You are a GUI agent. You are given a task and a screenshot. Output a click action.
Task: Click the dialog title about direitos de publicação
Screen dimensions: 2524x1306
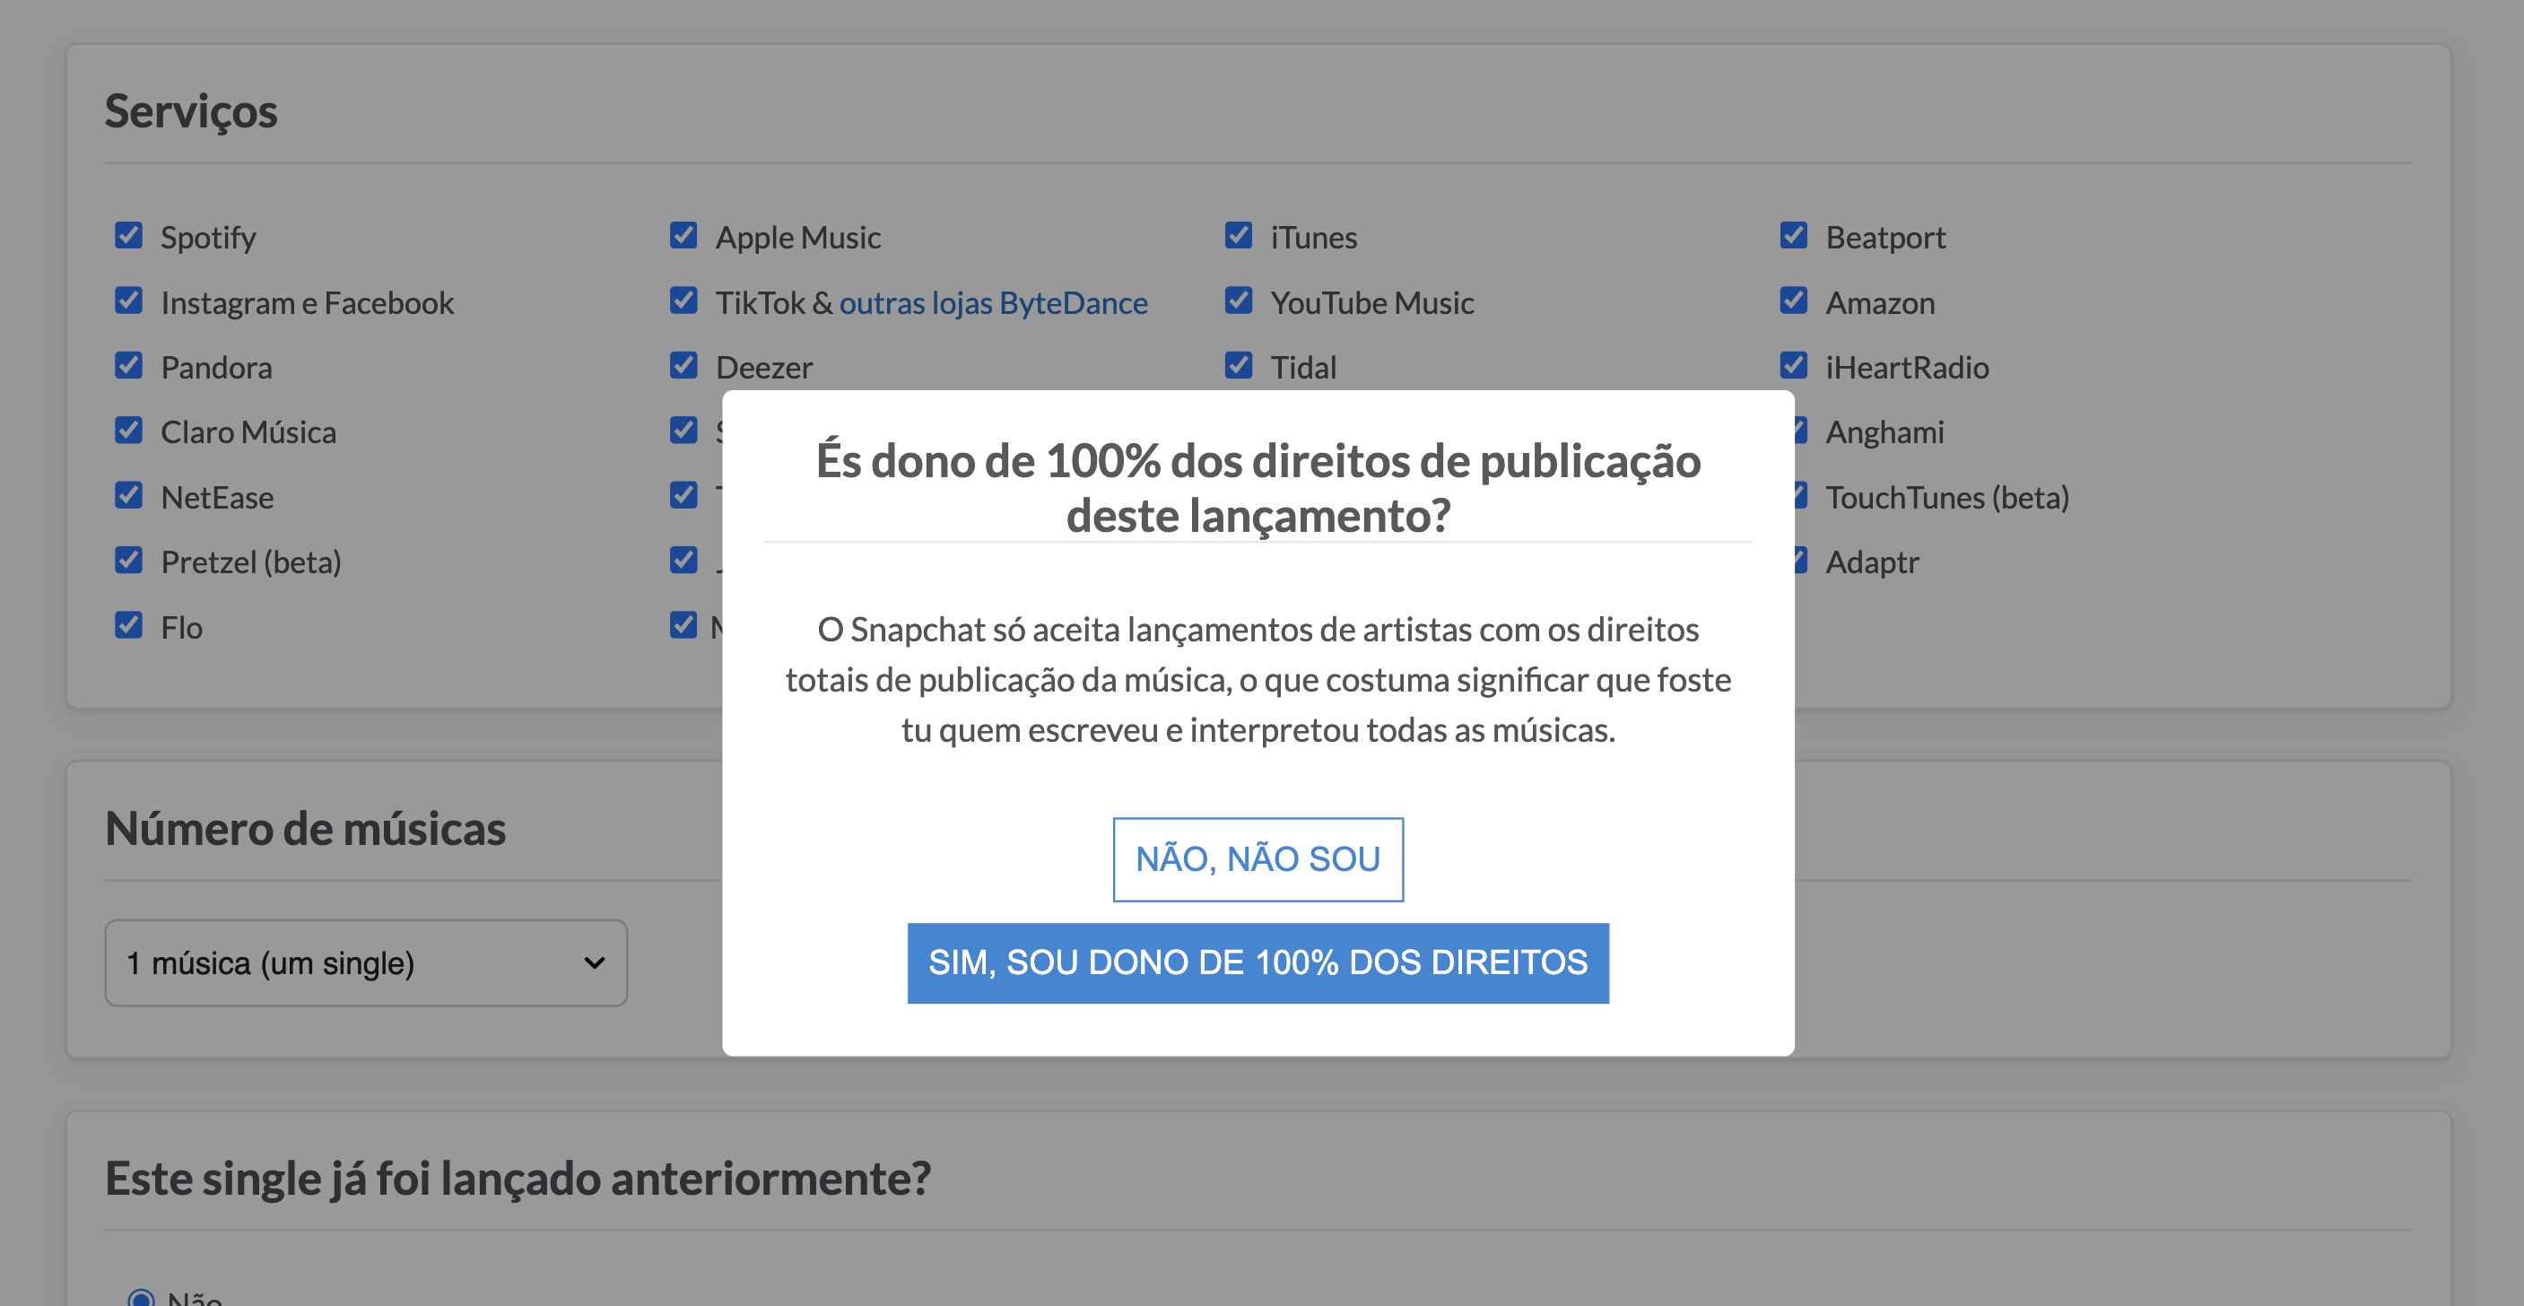(1258, 488)
